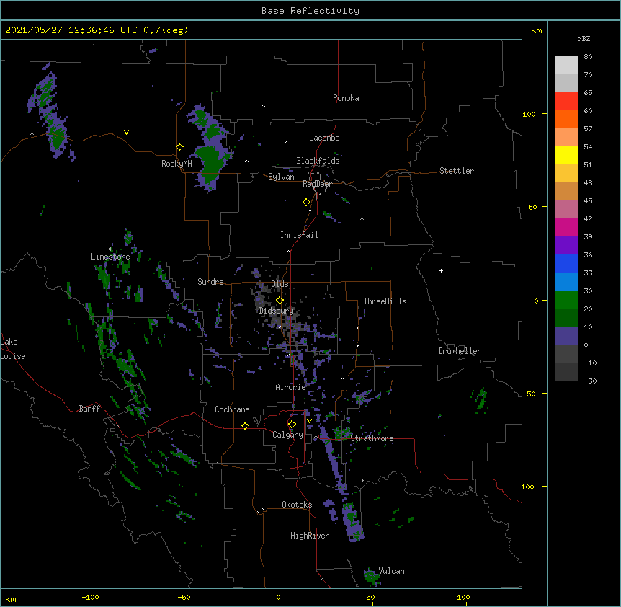Select the purple 39-36 dBZ legend swatch
The width and height of the screenshot is (621, 607).
[x=566, y=246]
